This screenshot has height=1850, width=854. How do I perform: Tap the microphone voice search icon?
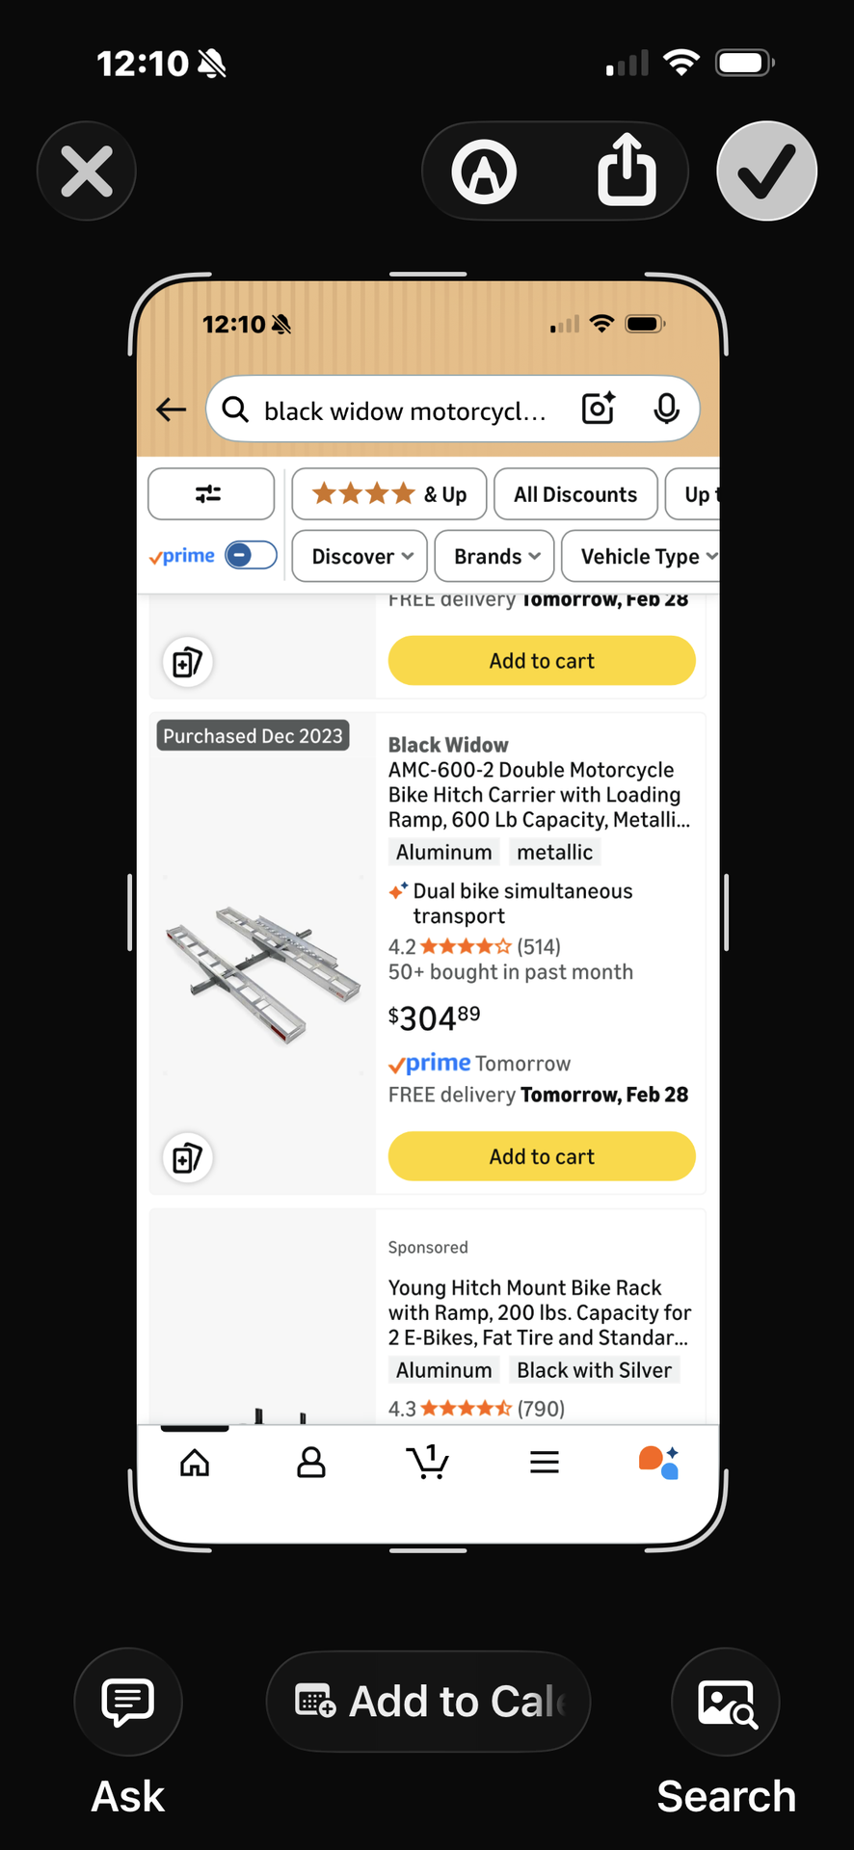click(666, 410)
